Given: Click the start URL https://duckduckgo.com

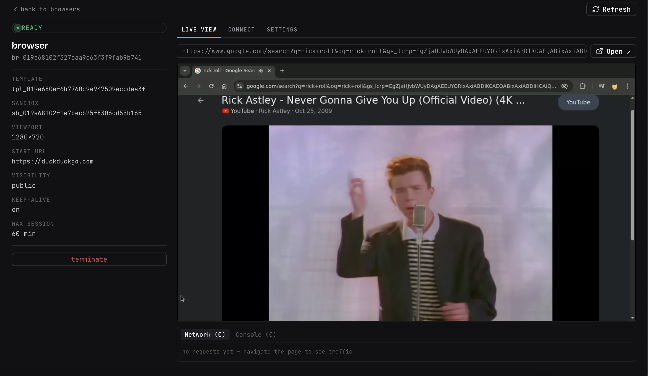Looking at the screenshot, I should tap(53, 161).
